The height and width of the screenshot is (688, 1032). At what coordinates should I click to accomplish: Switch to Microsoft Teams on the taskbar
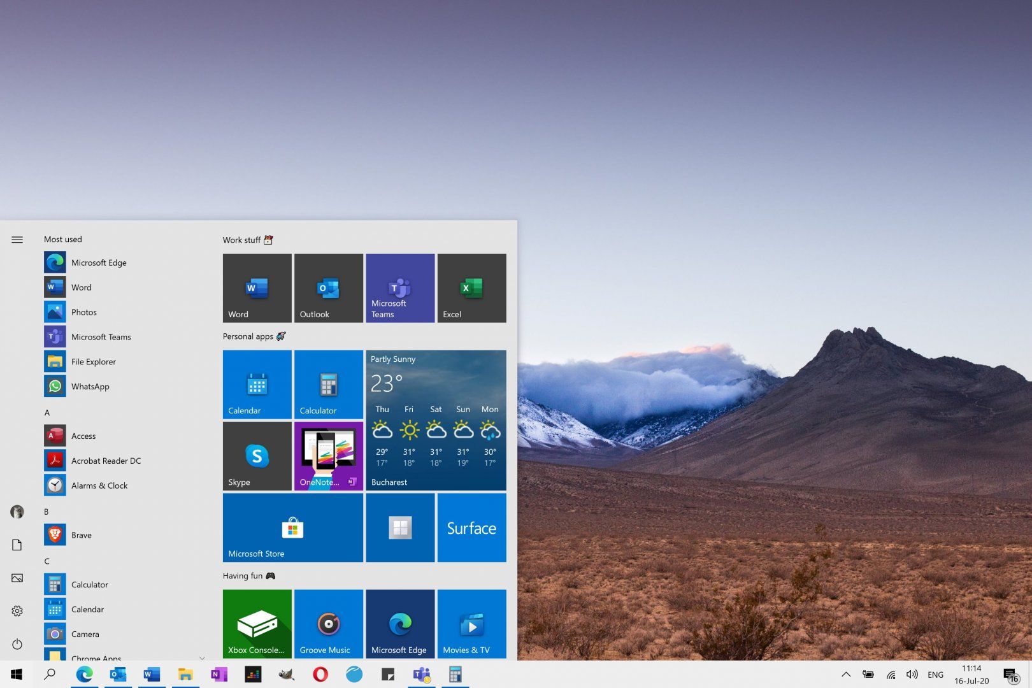pyautogui.click(x=422, y=674)
